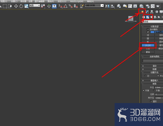The width and height of the screenshot is (163, 126).
Task: Toggle the Spinner Snap icon
Action: [x=76, y=6]
